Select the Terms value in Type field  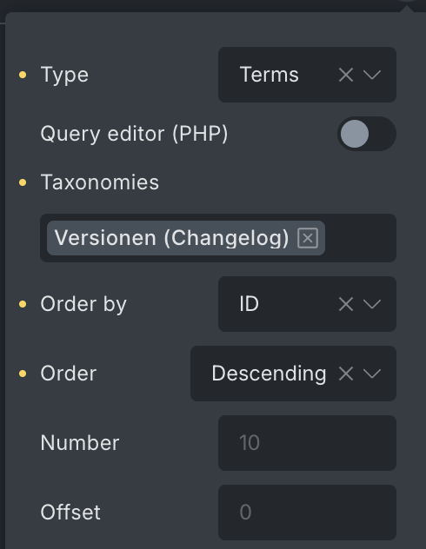269,75
